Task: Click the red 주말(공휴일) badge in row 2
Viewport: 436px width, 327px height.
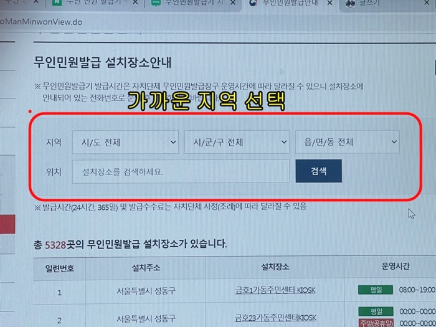Action: pyautogui.click(x=376, y=323)
